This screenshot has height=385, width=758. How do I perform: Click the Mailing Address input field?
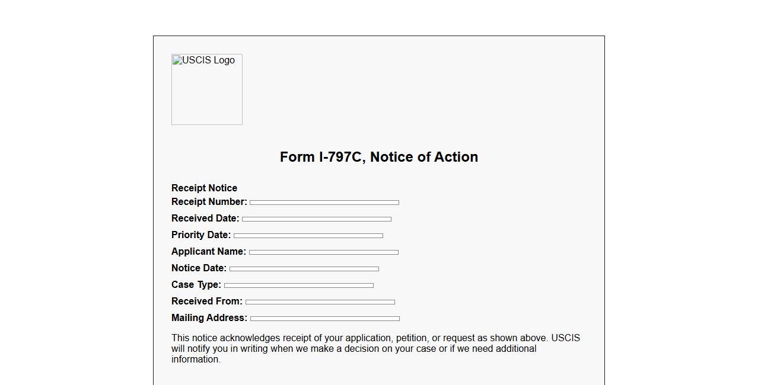pos(324,319)
